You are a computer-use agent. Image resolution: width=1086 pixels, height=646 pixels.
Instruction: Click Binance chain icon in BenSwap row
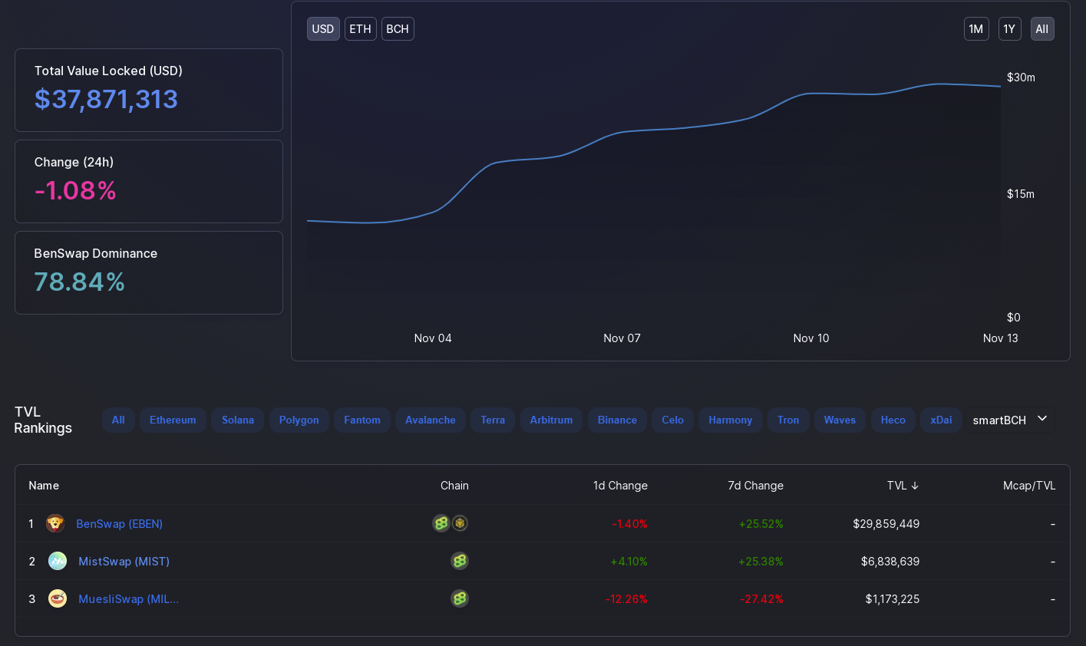pyautogui.click(x=460, y=523)
